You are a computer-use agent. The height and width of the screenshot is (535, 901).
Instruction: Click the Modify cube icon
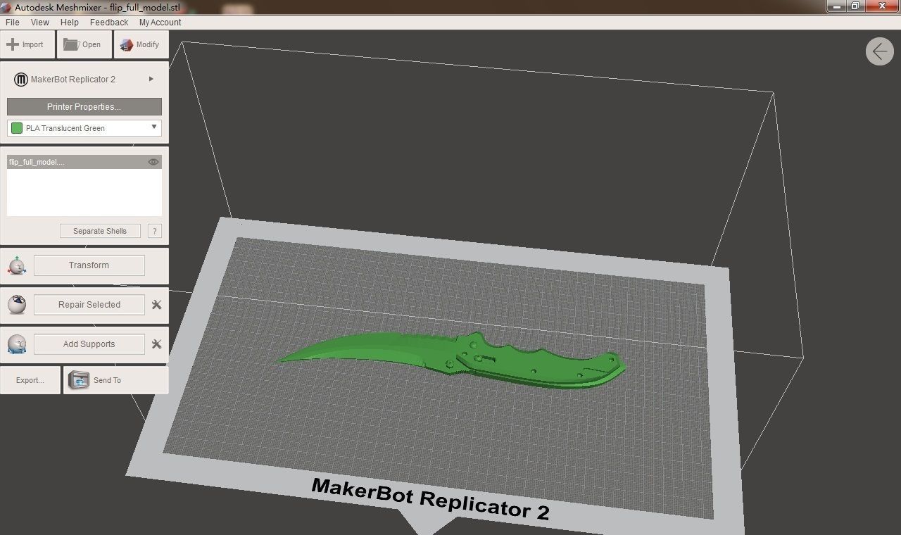click(126, 44)
